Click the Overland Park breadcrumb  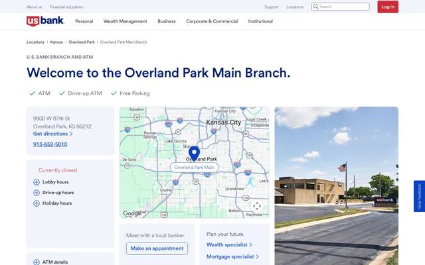tap(82, 42)
